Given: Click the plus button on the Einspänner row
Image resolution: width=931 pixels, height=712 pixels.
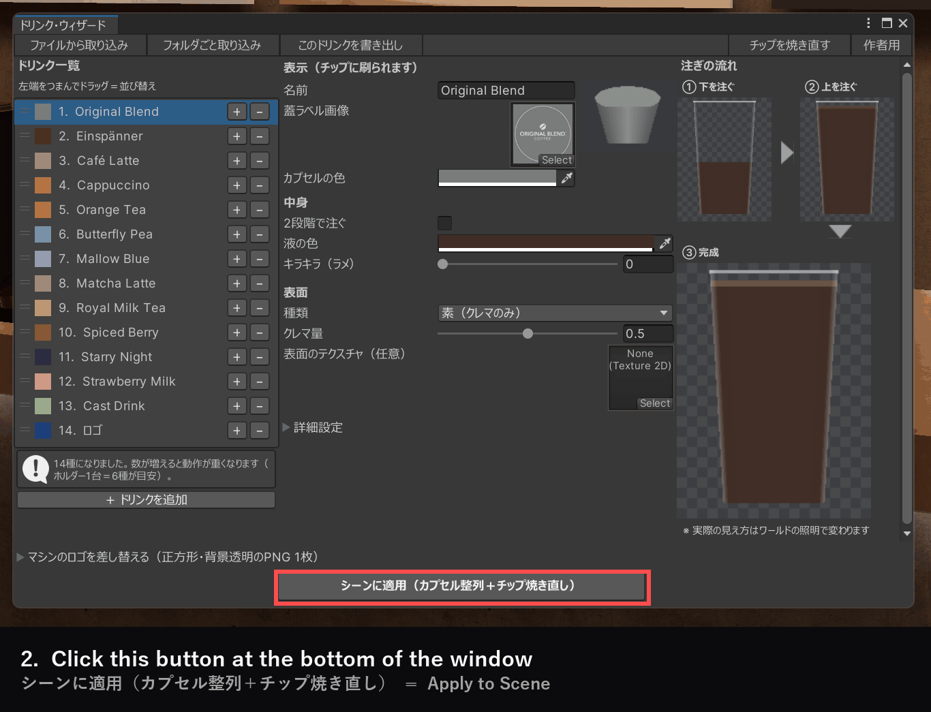Looking at the screenshot, I should (x=236, y=136).
